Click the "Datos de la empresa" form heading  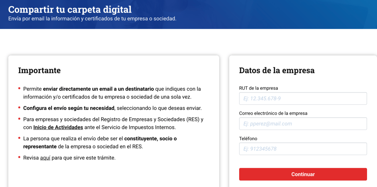[277, 70]
